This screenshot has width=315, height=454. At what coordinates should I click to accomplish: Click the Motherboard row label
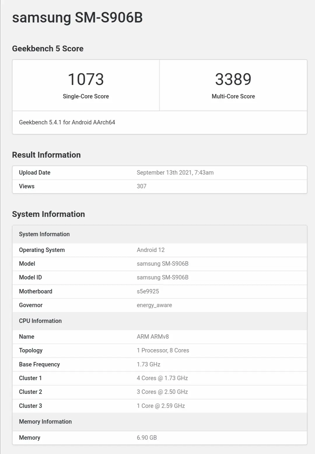36,291
